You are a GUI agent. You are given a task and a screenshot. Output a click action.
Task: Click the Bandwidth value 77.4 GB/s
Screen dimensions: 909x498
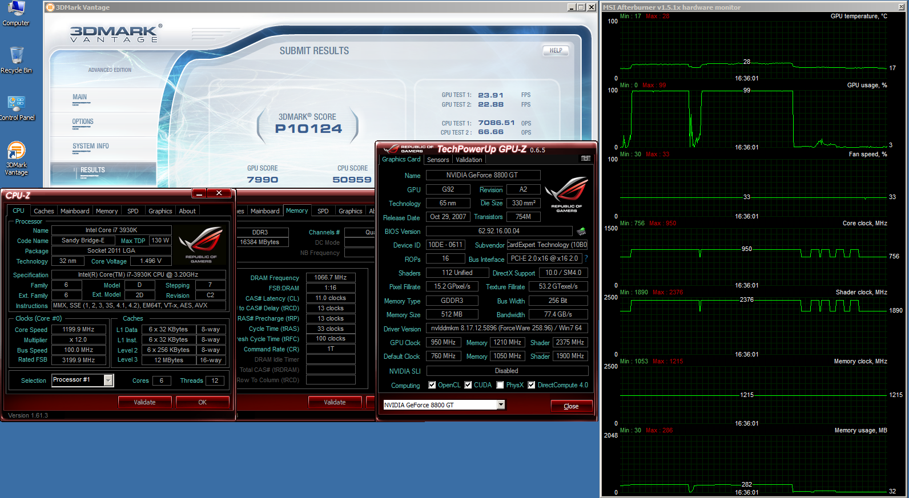(x=558, y=314)
